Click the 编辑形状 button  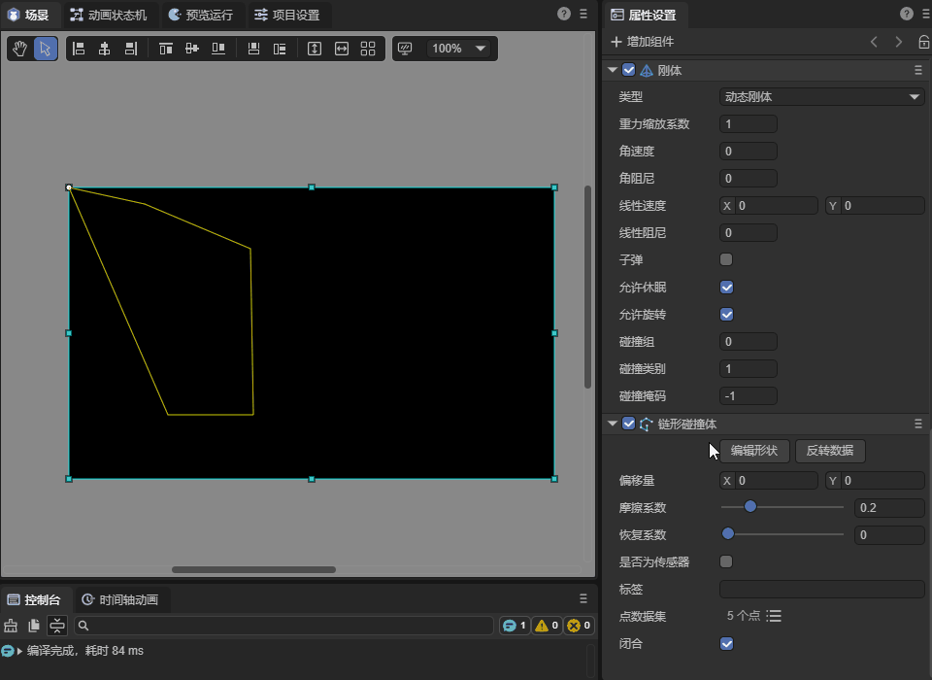[753, 451]
